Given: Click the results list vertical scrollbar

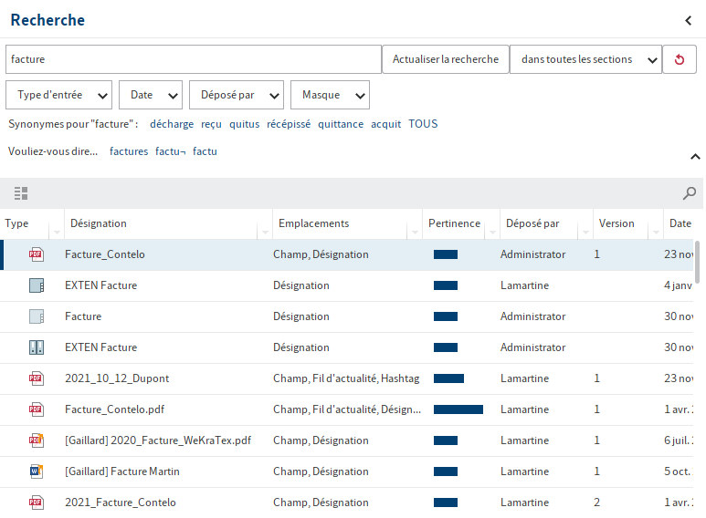Looking at the screenshot, I should tap(698, 263).
